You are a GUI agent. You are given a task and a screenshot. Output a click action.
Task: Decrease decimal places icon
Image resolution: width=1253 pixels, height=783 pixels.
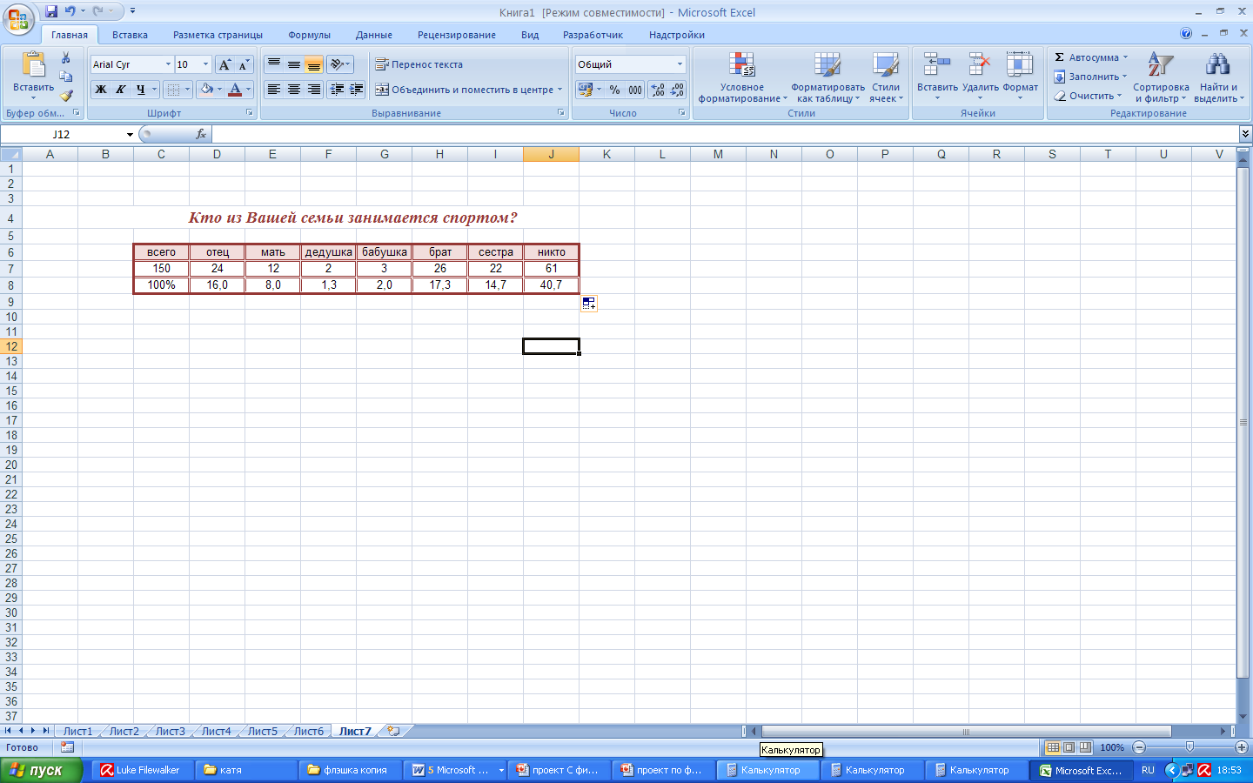click(x=677, y=90)
